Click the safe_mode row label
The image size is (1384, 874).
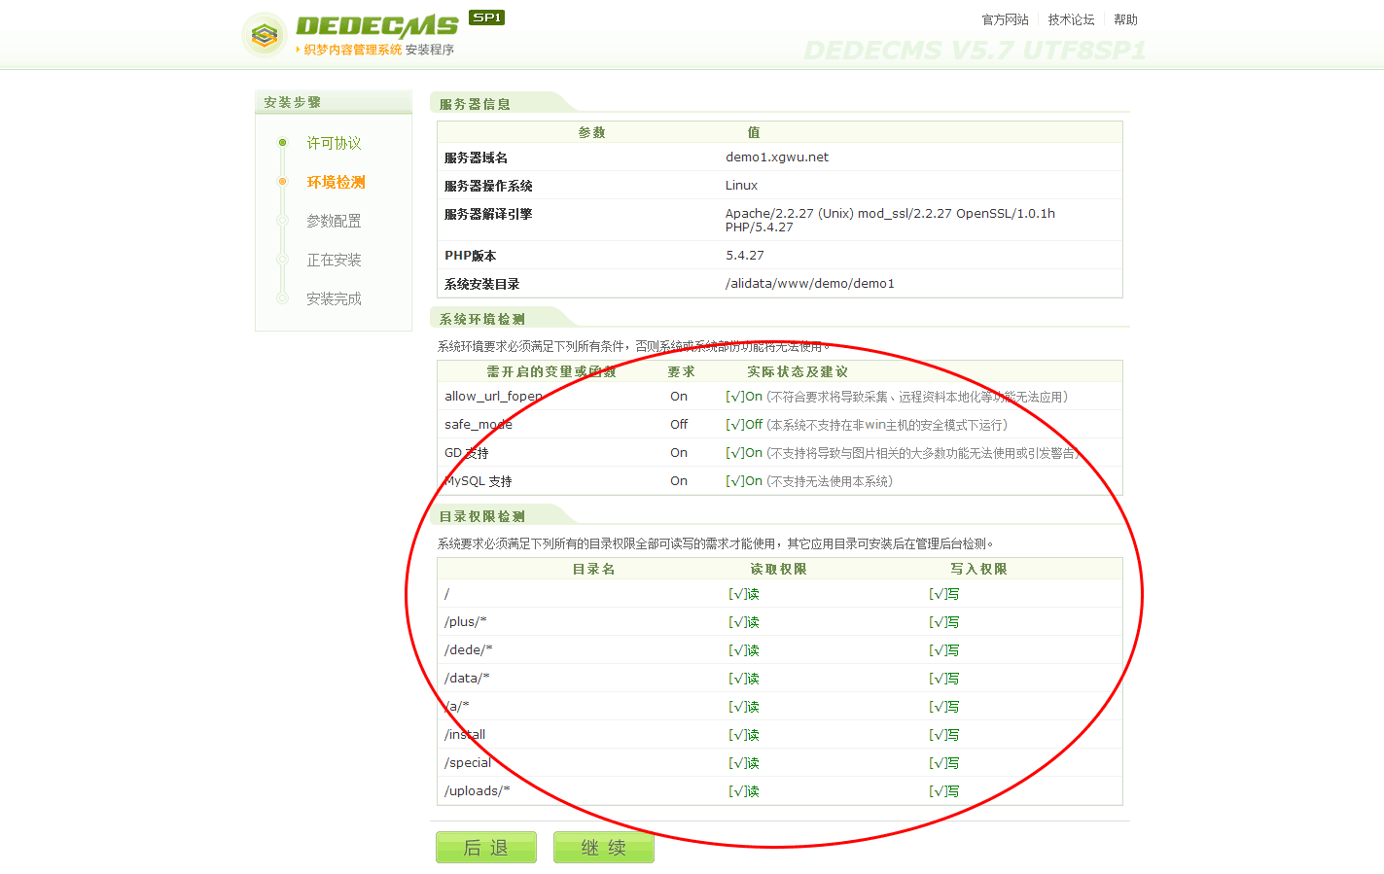pyautogui.click(x=478, y=424)
